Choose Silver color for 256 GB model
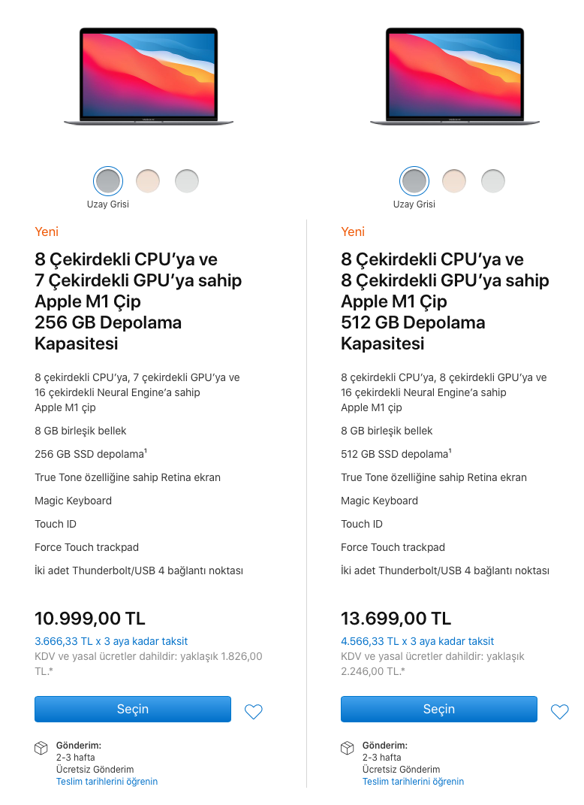 187,180
